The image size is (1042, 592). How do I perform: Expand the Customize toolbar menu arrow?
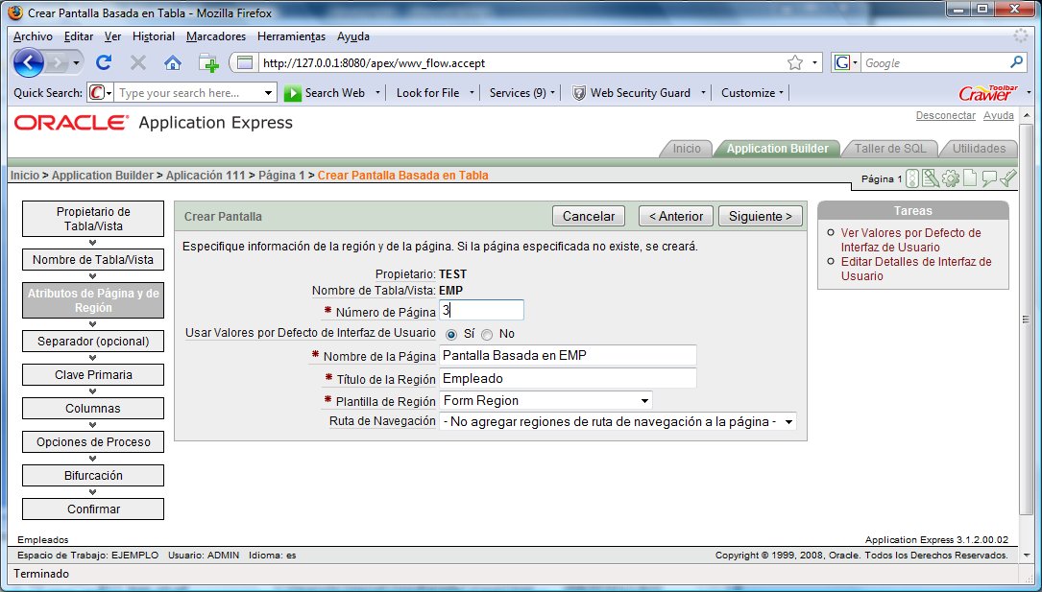tap(781, 93)
